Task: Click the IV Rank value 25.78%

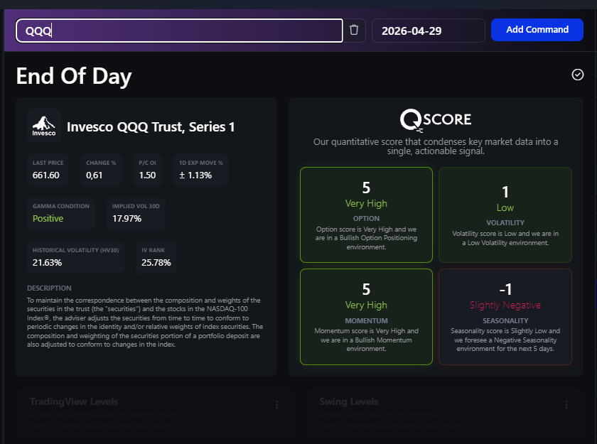Action: [x=156, y=263]
